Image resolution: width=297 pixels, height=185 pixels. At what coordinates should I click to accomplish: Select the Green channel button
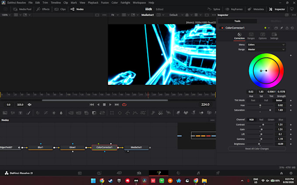pyautogui.click(x=271, y=120)
